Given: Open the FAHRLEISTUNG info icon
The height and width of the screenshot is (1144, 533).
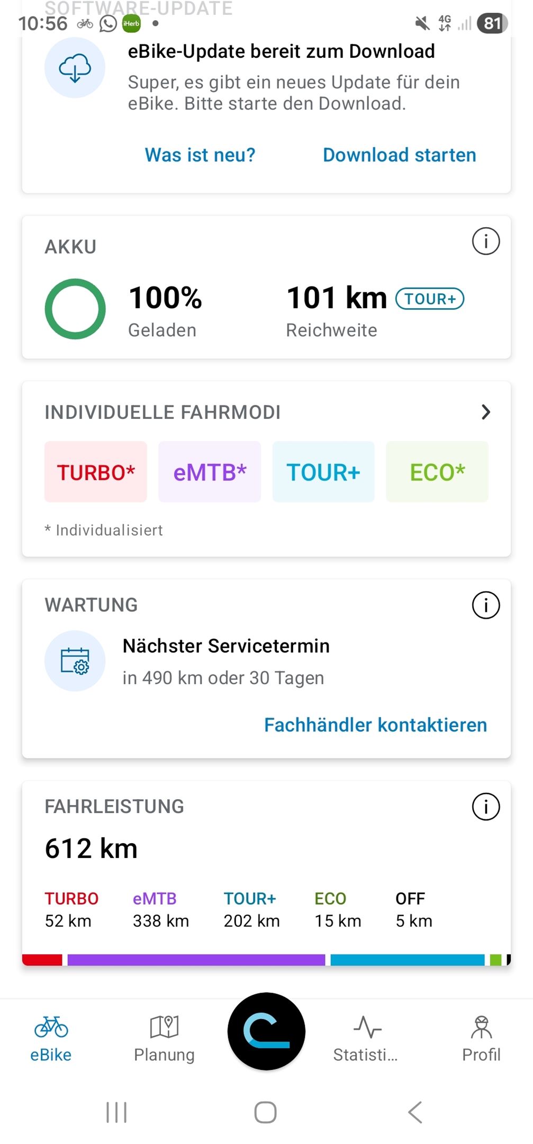Looking at the screenshot, I should (485, 807).
